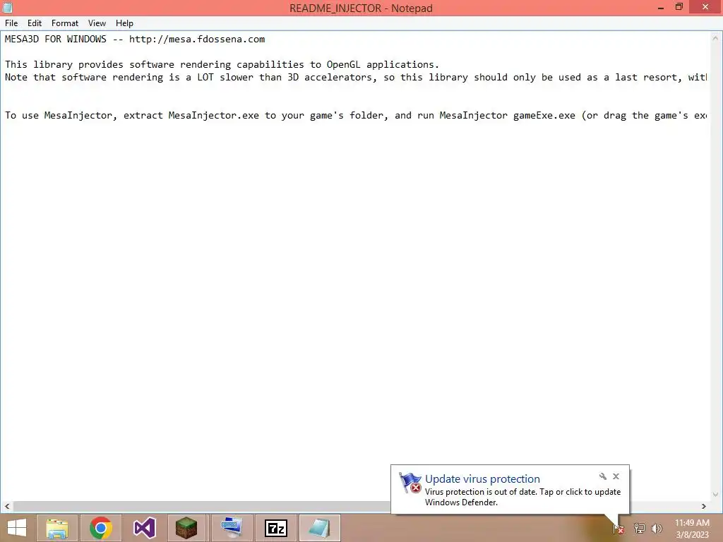The width and height of the screenshot is (723, 542).
Task: Click 'MesaInjector.exe' in the last paragraph
Action: (213, 115)
